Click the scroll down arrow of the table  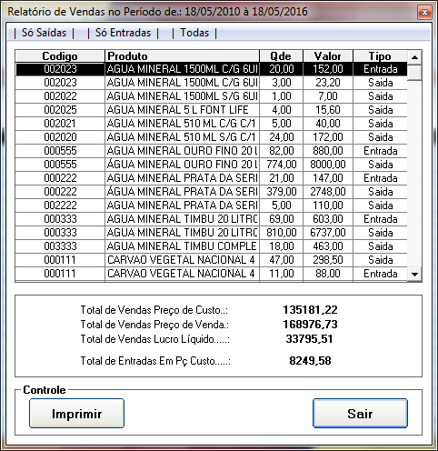414,275
